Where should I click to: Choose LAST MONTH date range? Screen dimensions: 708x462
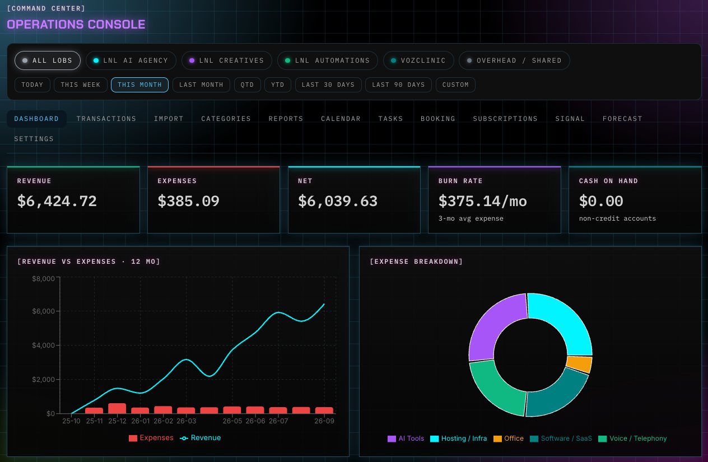(x=201, y=85)
